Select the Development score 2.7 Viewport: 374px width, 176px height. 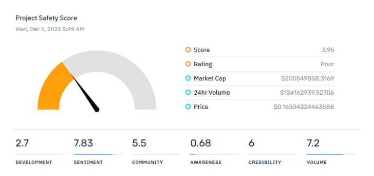(22, 143)
